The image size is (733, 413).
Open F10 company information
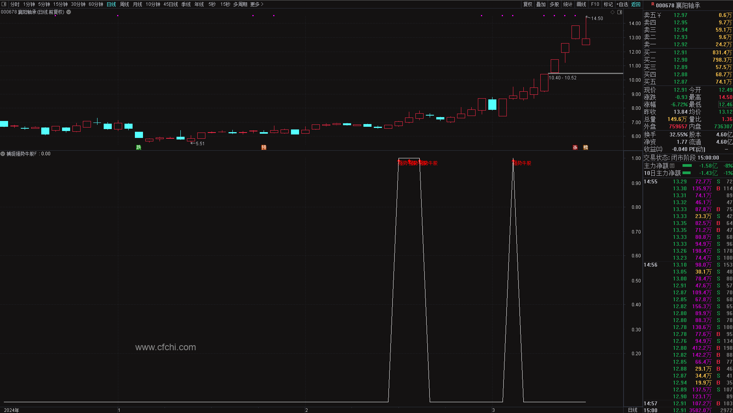(595, 4)
